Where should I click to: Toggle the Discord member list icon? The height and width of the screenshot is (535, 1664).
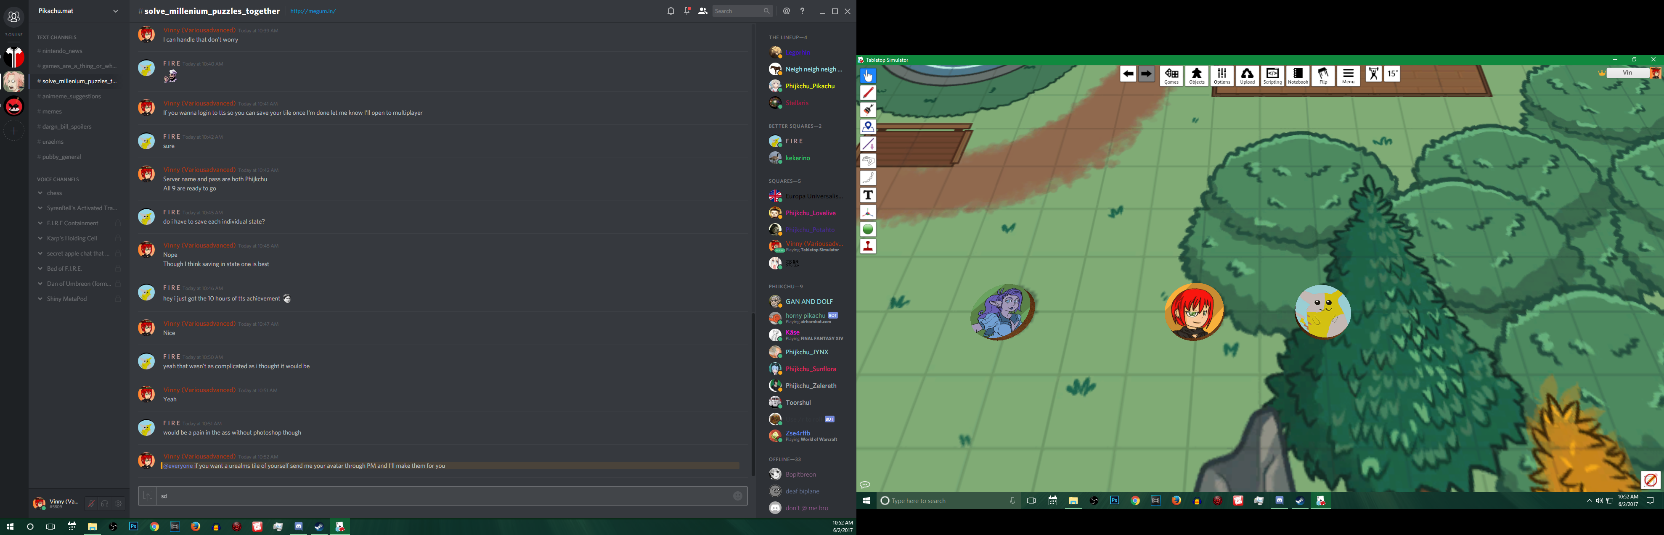702,11
